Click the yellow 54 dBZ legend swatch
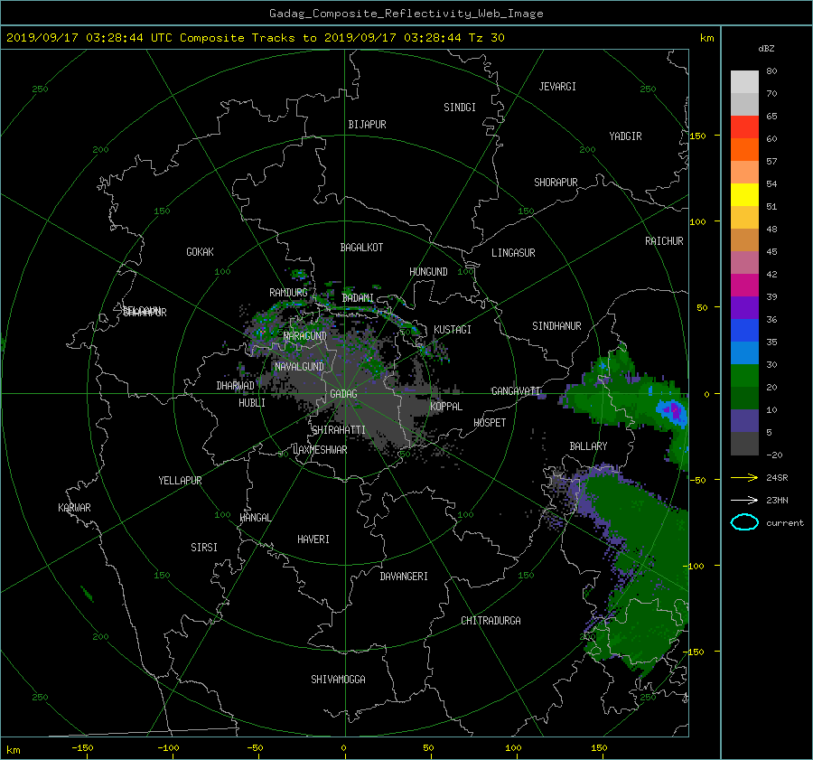The image size is (813, 760). click(744, 194)
